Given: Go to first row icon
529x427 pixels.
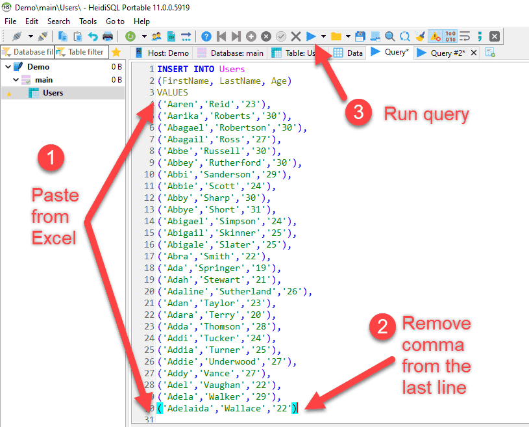Looking at the screenshot, I should pos(221,36).
